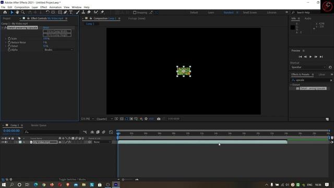The width and height of the screenshot is (334, 188).
Task: Click the motion blur icon in timeline header
Action: point(103,132)
